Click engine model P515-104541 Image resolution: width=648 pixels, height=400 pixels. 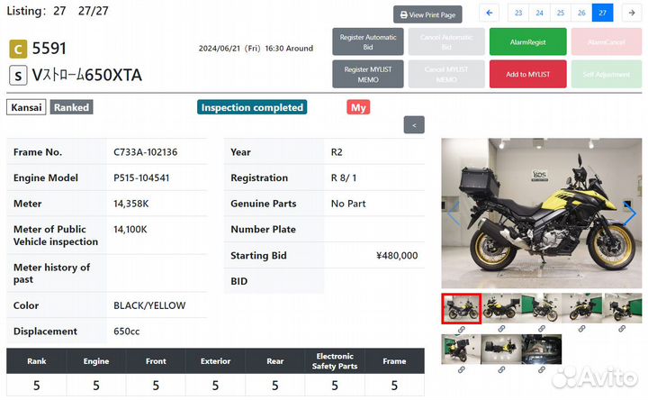[x=141, y=177]
